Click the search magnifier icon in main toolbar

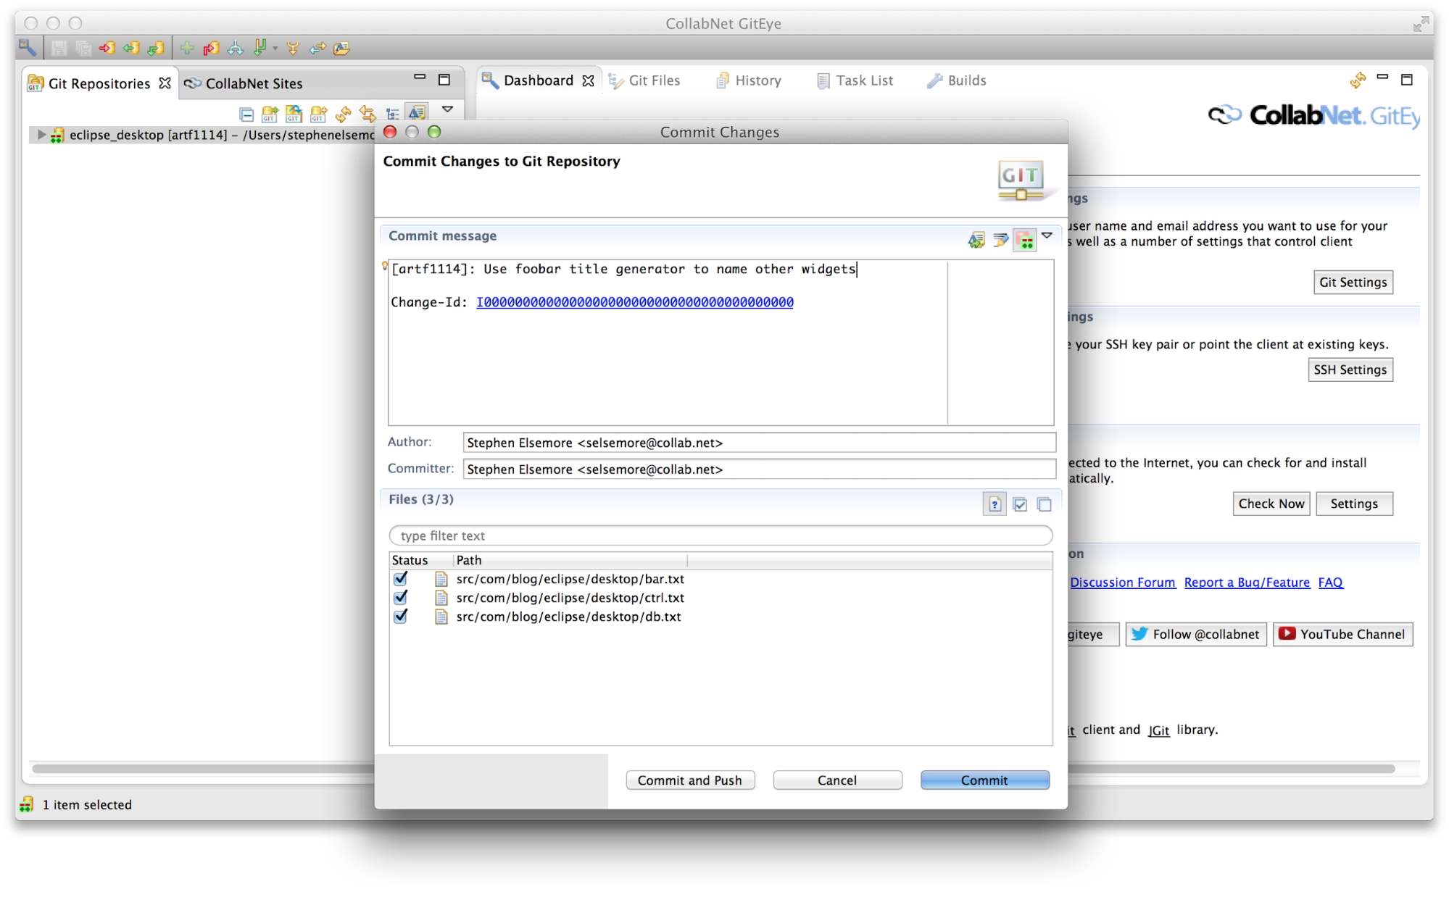tap(28, 47)
